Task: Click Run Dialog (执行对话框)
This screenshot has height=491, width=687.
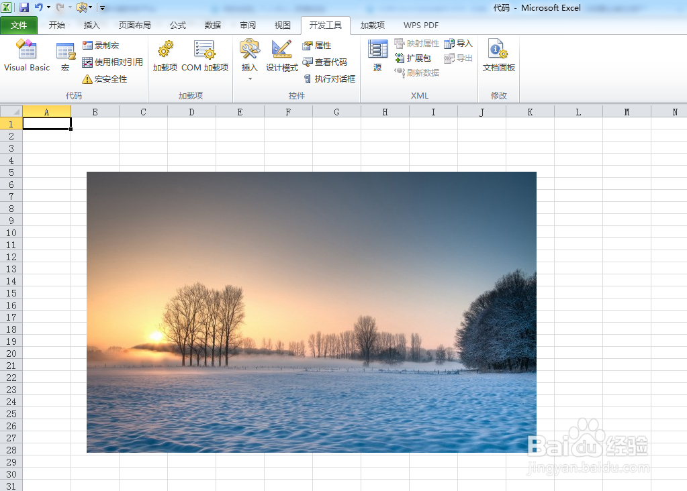Action: [329, 78]
